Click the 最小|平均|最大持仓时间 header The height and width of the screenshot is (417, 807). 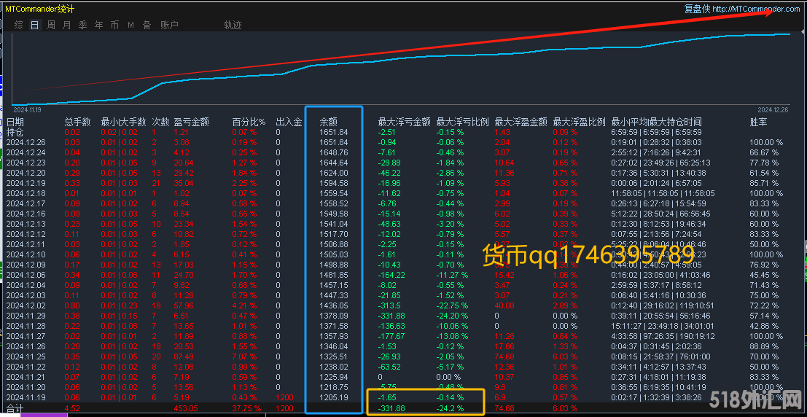click(656, 122)
